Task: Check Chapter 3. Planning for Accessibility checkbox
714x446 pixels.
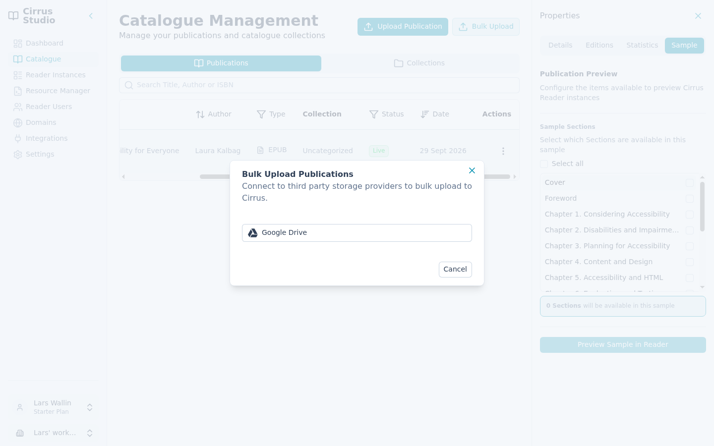Action: pos(690,246)
